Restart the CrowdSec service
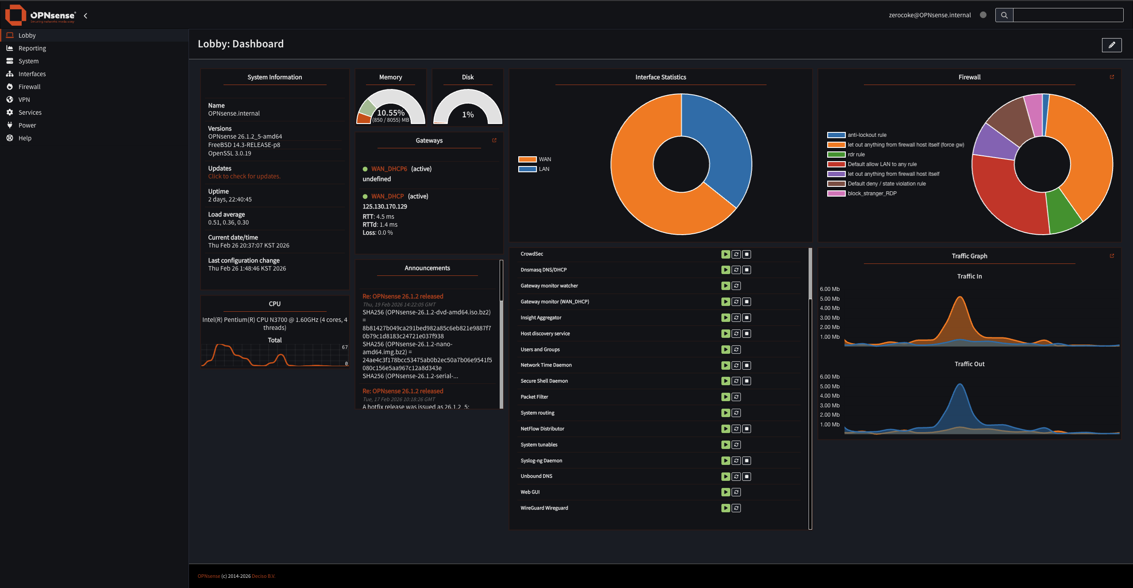 (736, 254)
